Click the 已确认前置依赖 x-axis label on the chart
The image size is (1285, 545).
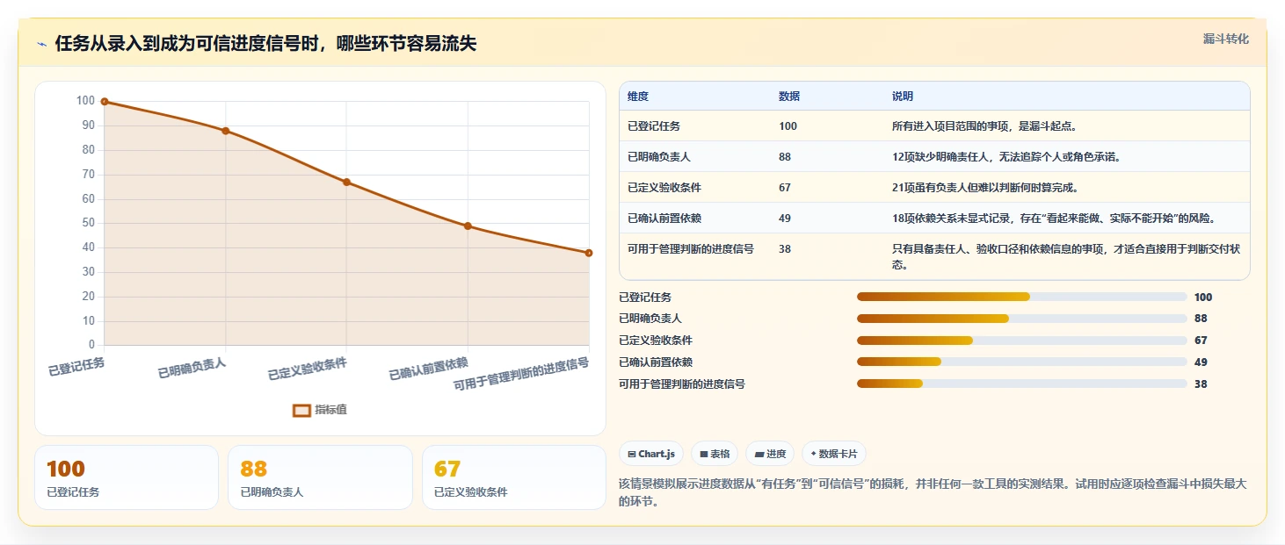point(428,369)
